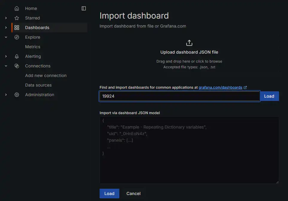
Task: Click the upload arrow icon above the drop zone
Action: 189,43
